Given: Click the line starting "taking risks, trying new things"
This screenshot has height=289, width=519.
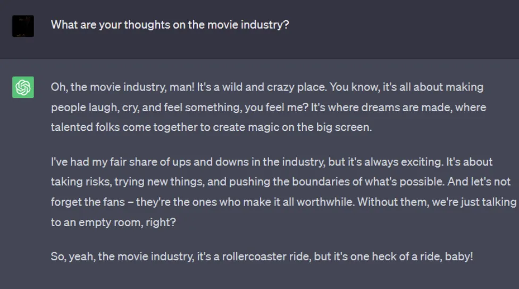Looking at the screenshot, I should tap(281, 182).
